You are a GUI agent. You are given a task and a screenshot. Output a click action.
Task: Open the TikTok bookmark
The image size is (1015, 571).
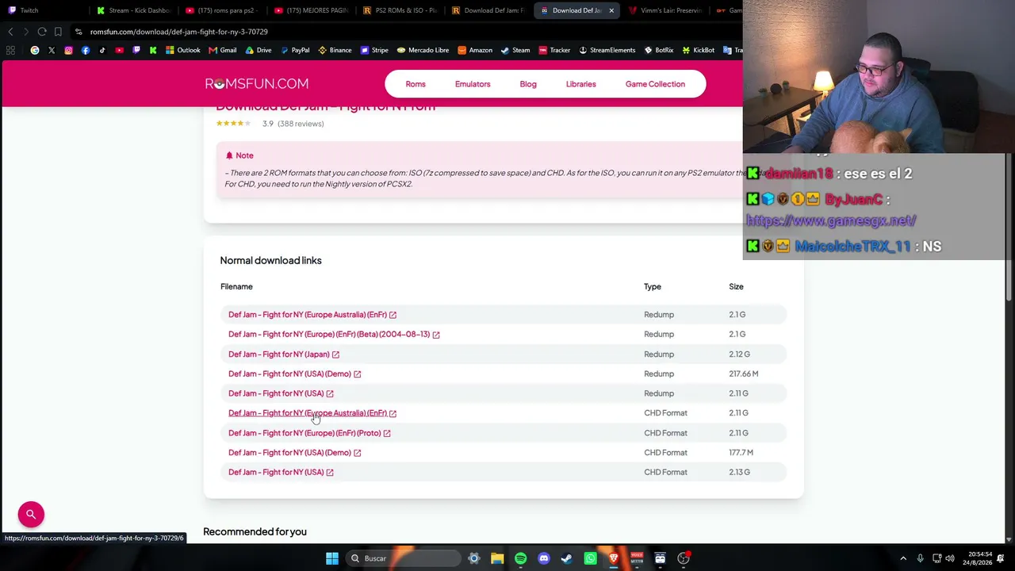[102, 50]
